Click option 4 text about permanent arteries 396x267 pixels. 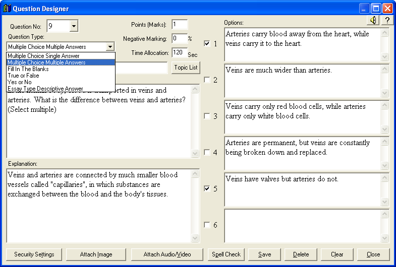[303, 153]
